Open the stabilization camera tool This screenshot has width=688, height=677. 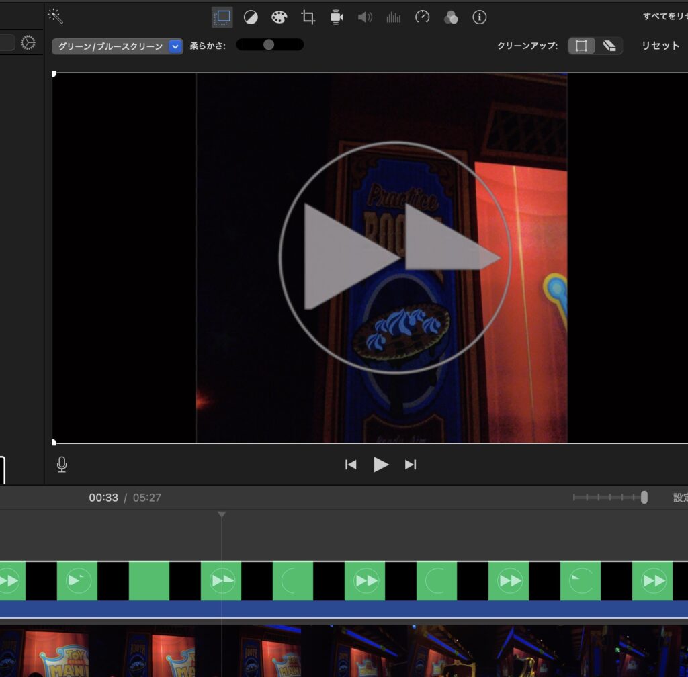(337, 17)
